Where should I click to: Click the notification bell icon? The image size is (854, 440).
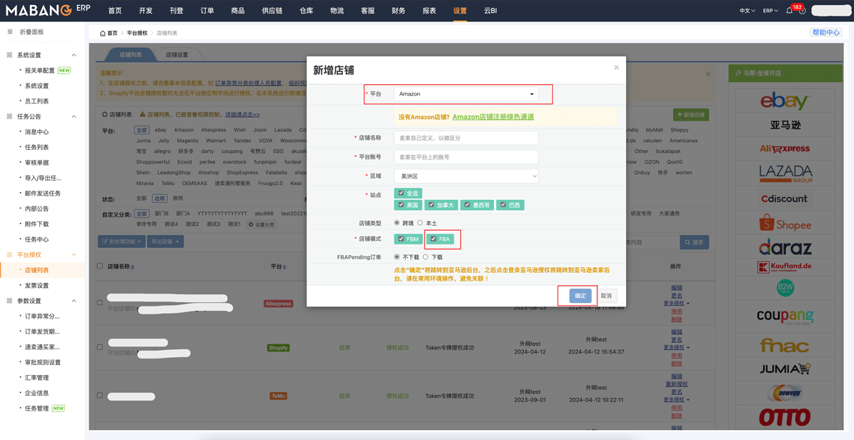[789, 11]
